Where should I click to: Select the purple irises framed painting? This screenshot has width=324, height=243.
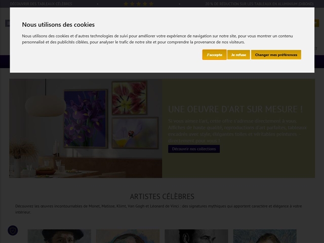tap(86, 110)
